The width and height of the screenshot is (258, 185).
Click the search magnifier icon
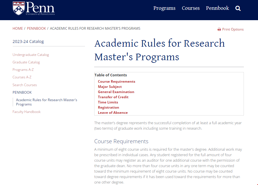point(238,8)
